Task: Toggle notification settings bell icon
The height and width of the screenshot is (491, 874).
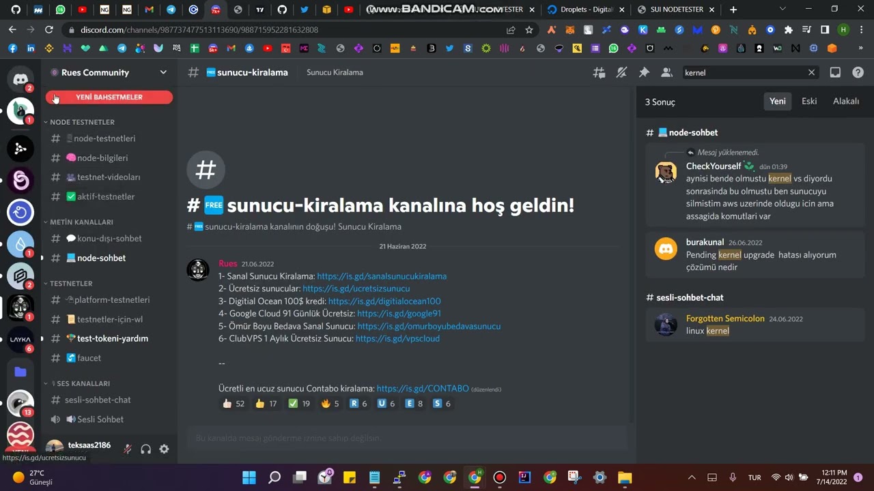Action: point(621,72)
